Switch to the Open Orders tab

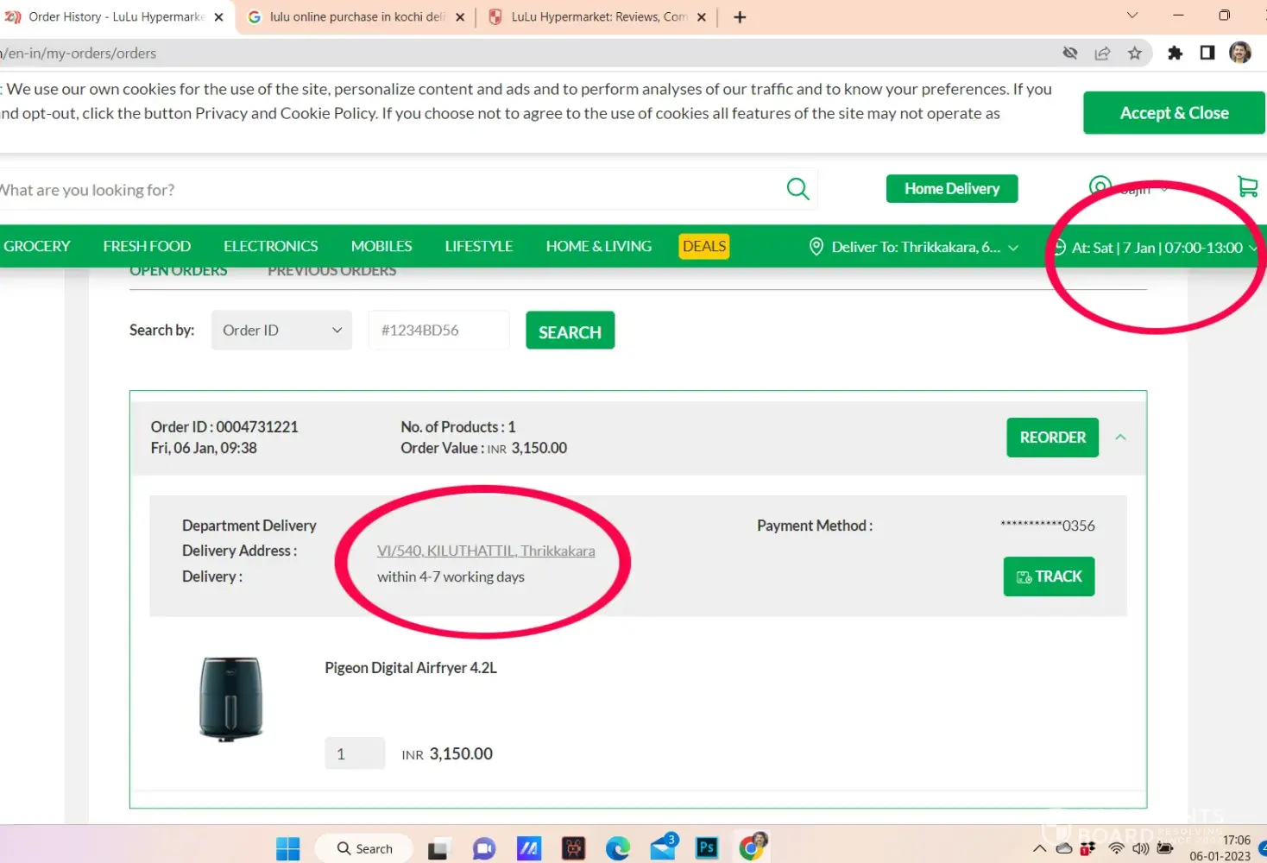click(x=179, y=271)
